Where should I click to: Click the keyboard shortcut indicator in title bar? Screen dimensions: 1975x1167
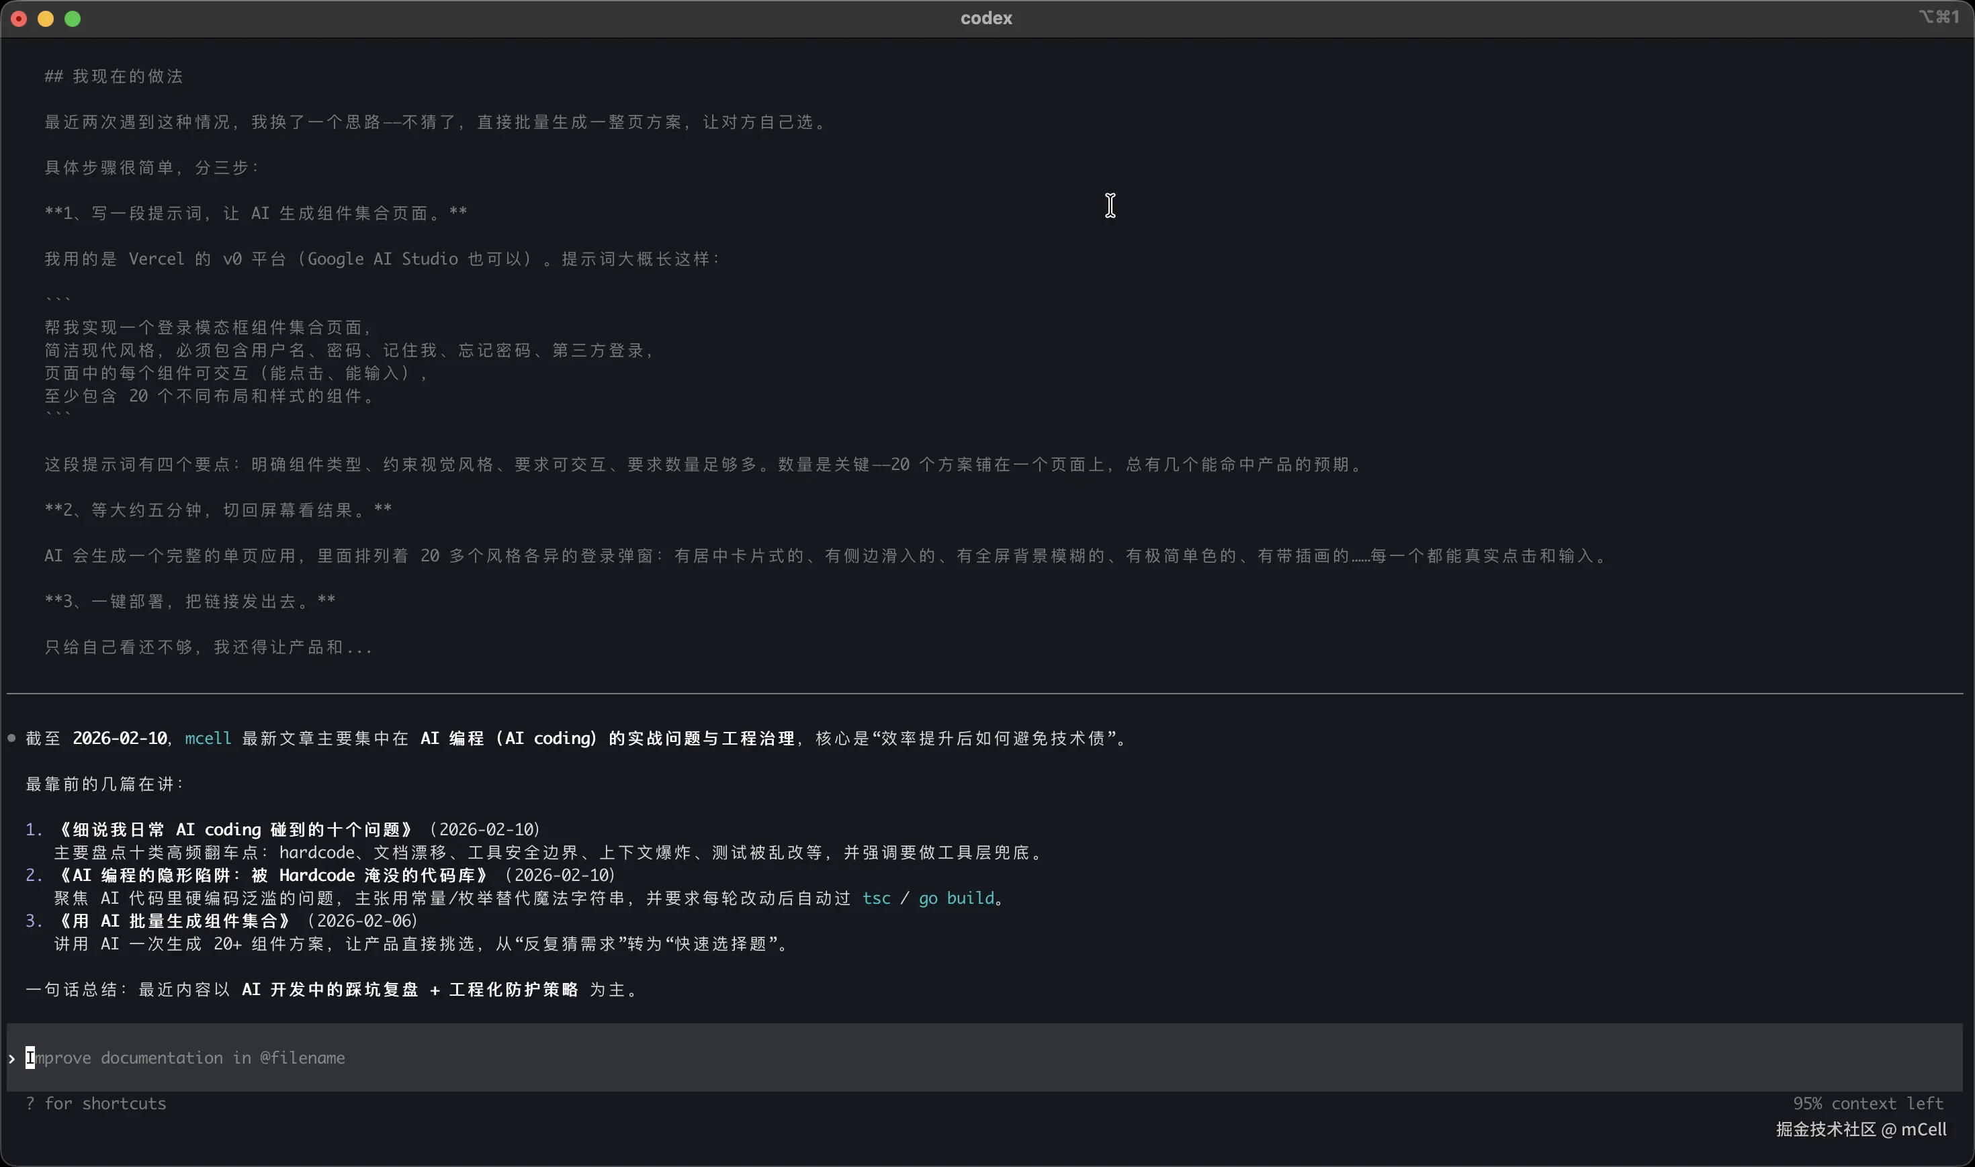(x=1939, y=17)
